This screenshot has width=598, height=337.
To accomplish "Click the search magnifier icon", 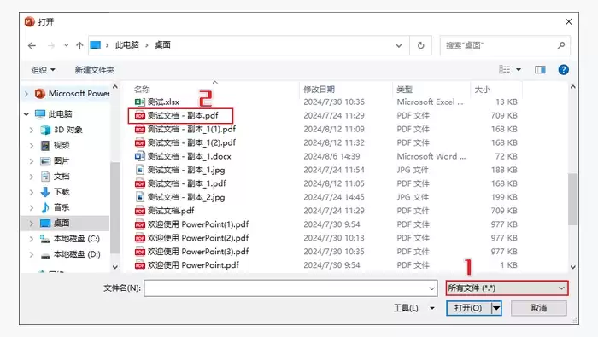I will (x=561, y=45).
